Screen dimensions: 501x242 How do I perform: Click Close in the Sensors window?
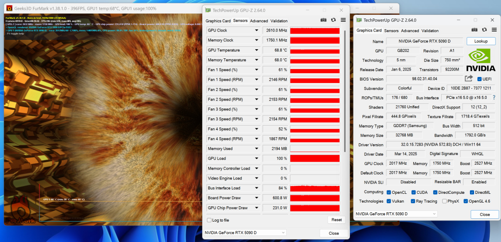pyautogui.click(x=334, y=233)
